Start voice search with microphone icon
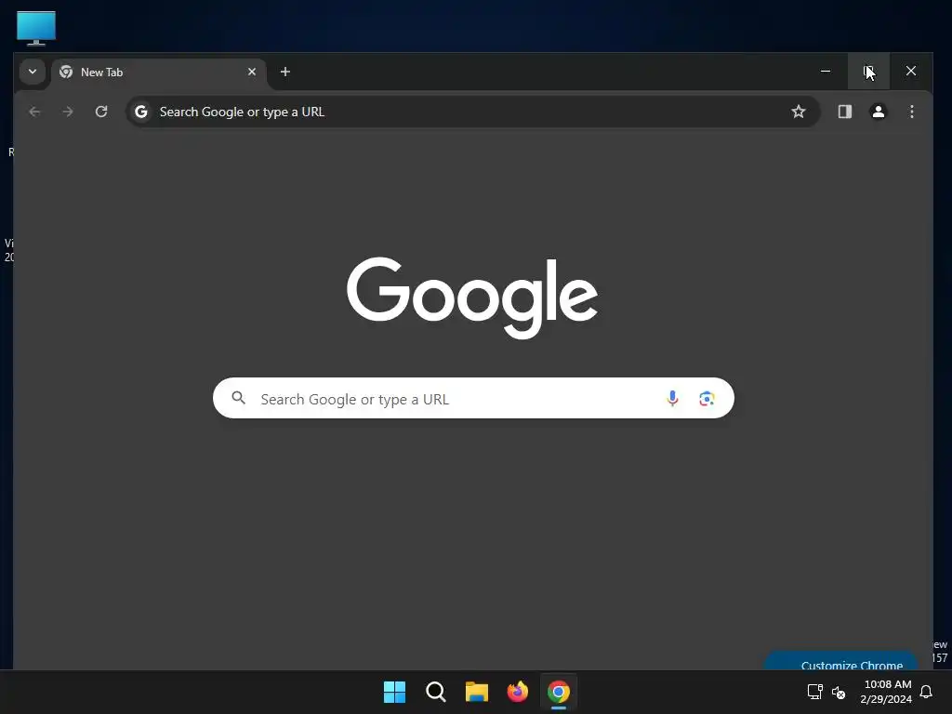 click(x=672, y=398)
